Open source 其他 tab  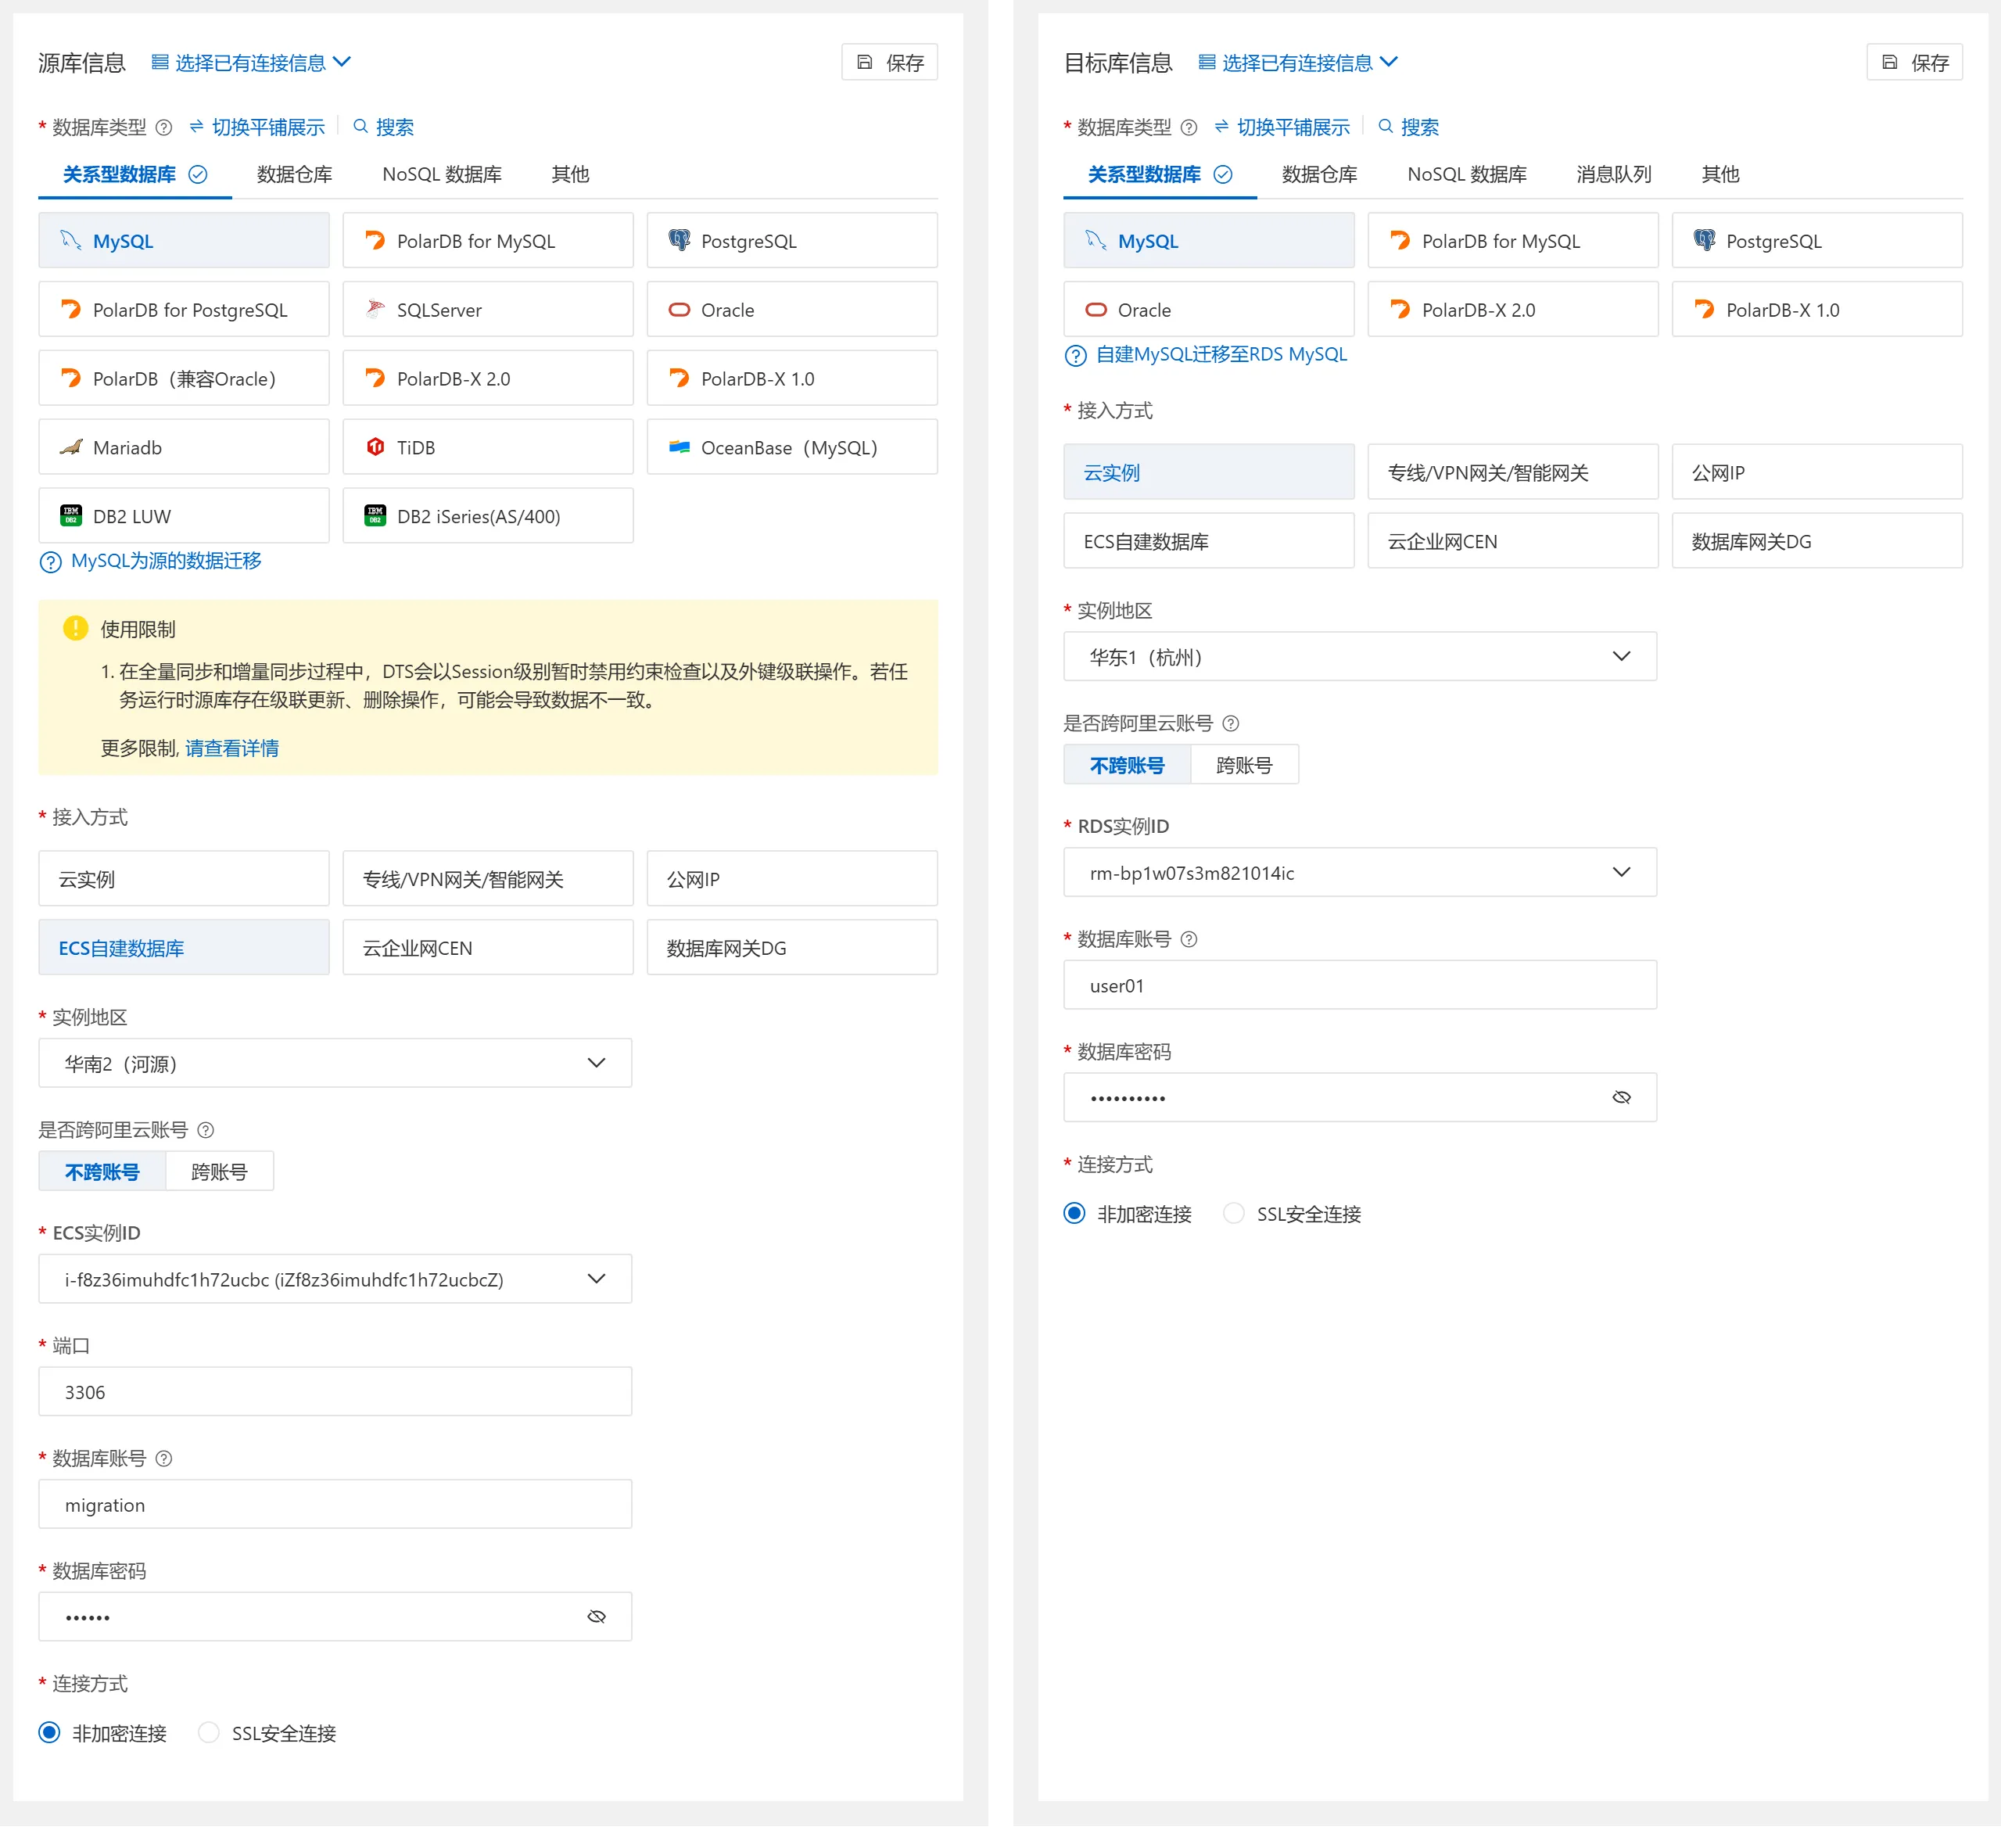pyautogui.click(x=570, y=174)
